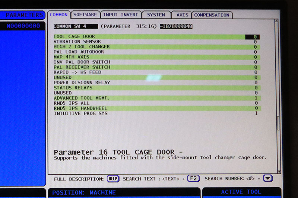This screenshot has width=298, height=198.
Task: Toggle HIGH Z TOOL CHANGER bit value
Action: click(x=255, y=47)
